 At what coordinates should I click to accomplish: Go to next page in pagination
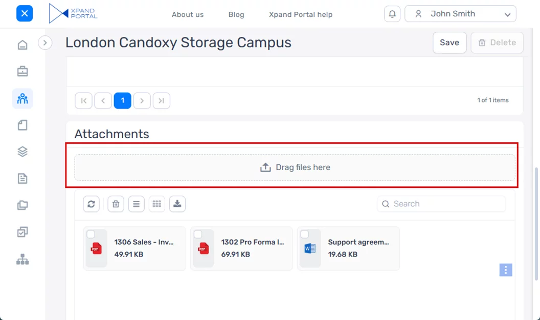pos(142,100)
